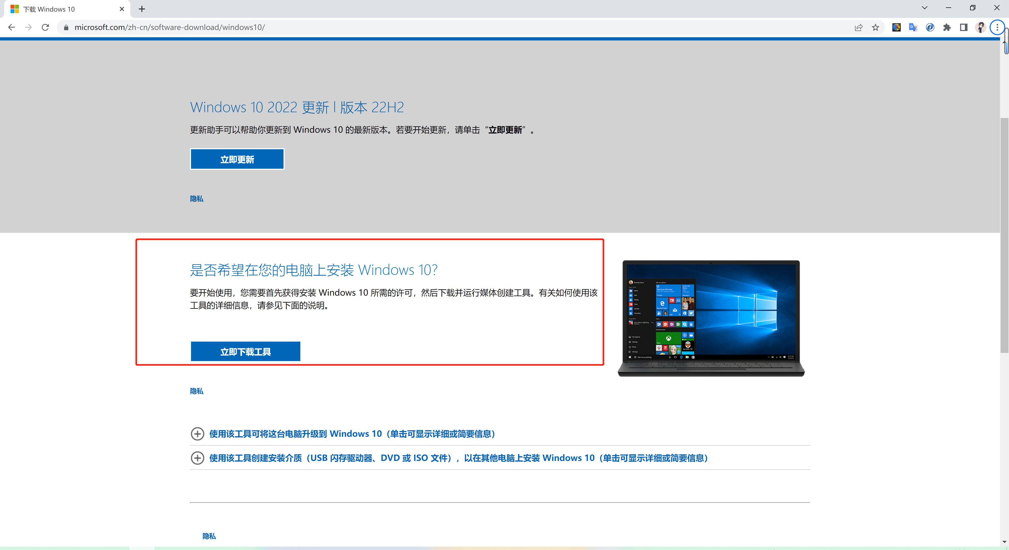Click the 立即更新 button
The width and height of the screenshot is (1009, 550).
click(237, 159)
